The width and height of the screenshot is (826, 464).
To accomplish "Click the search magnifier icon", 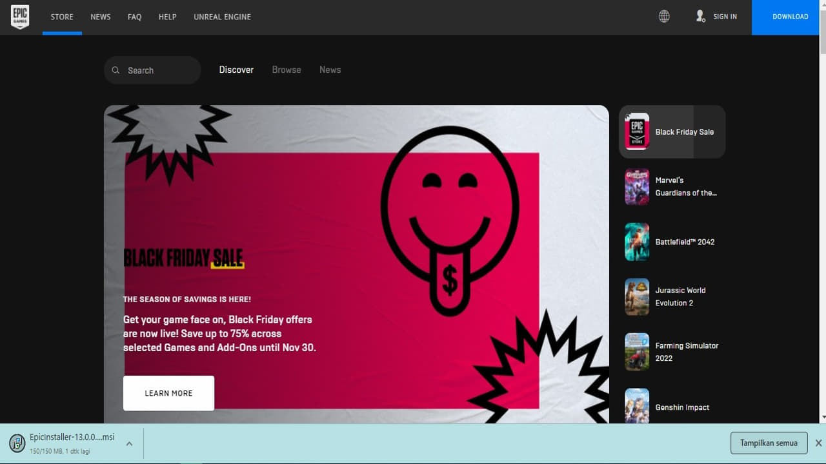I will click(x=116, y=70).
